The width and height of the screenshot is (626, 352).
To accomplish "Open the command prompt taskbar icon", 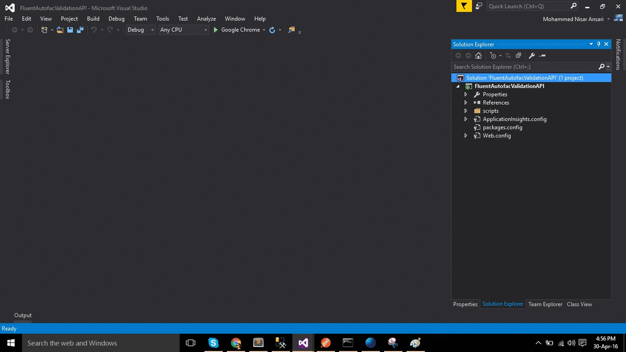I will (348, 343).
